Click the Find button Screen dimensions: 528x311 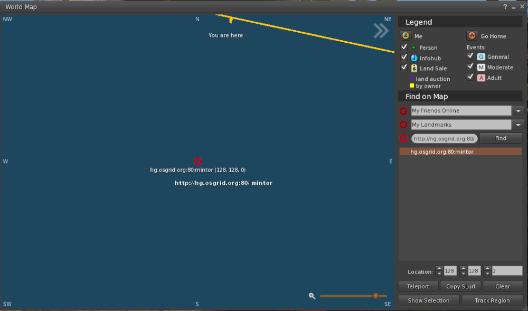[501, 138]
